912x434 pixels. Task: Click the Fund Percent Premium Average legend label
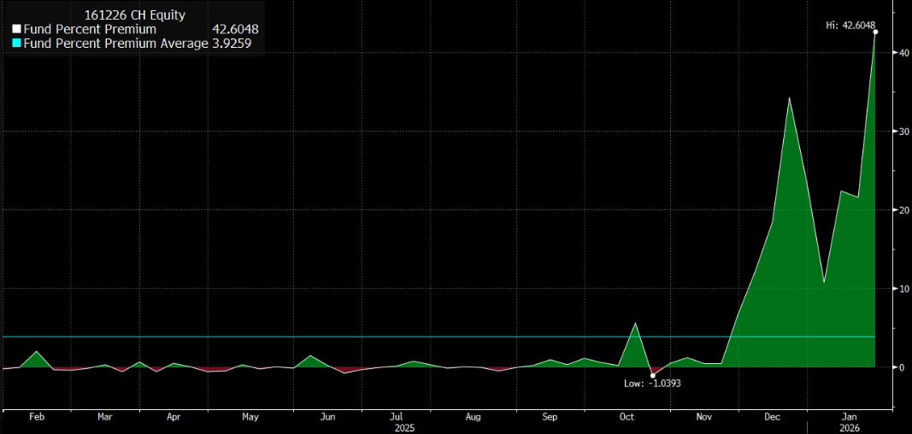(x=115, y=43)
